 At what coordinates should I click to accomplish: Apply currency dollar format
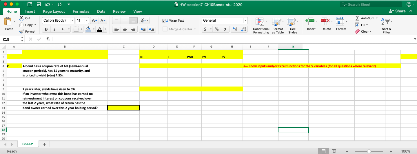click(205, 29)
